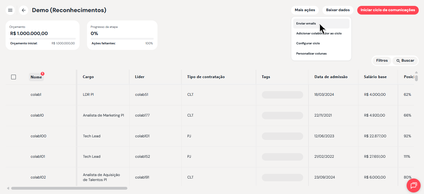Open the chat support bubble
424x194 pixels.
(413, 185)
